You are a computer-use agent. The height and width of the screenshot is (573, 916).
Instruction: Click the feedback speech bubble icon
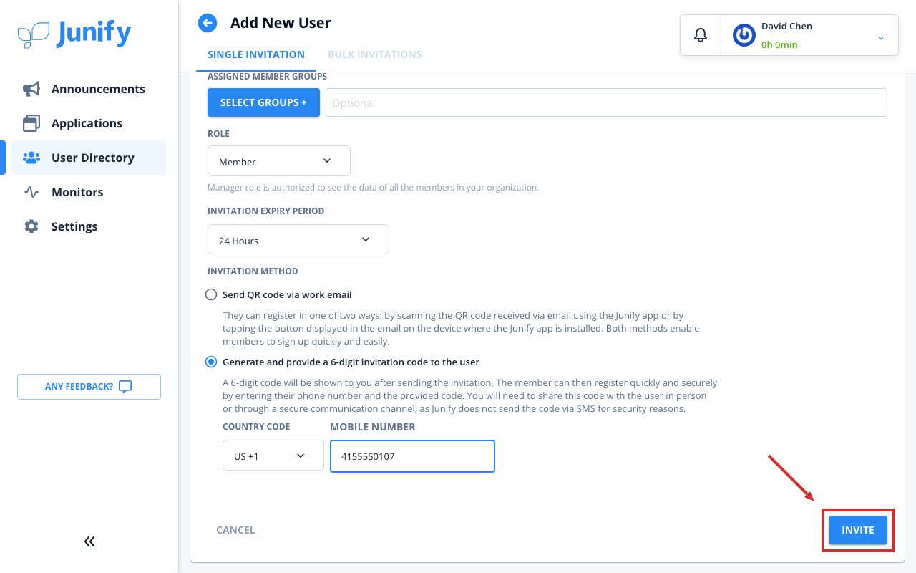click(x=125, y=387)
